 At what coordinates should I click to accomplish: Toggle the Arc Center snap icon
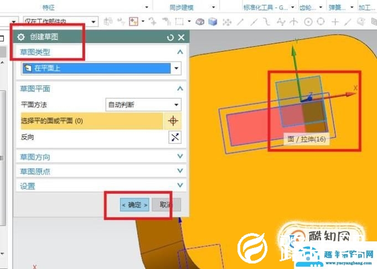click(x=308, y=22)
